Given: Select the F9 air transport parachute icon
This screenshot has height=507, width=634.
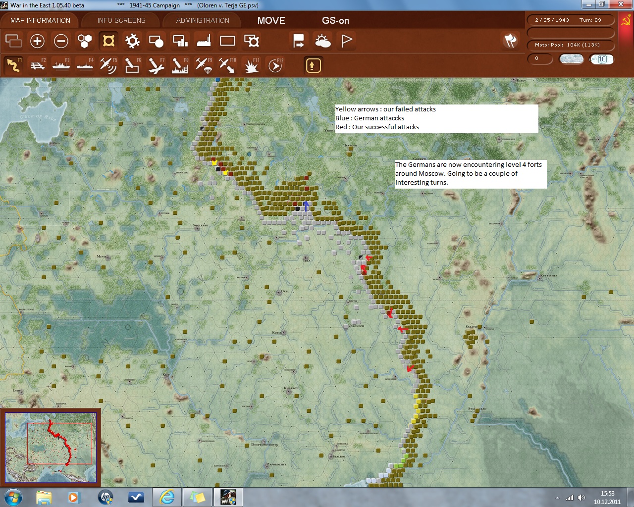Looking at the screenshot, I should pyautogui.click(x=204, y=65).
